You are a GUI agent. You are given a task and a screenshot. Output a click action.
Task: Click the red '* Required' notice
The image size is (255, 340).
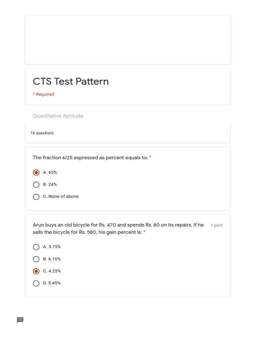click(43, 94)
